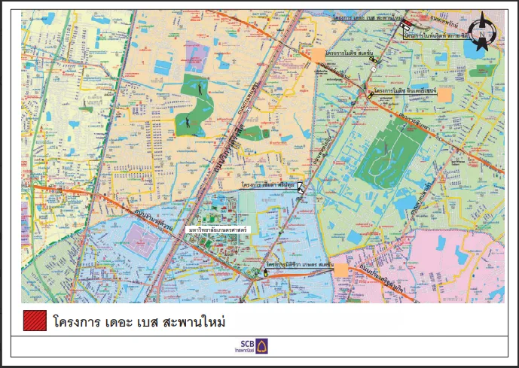Click the red hatched legend swatch
The height and width of the screenshot is (368, 519).
35,321
